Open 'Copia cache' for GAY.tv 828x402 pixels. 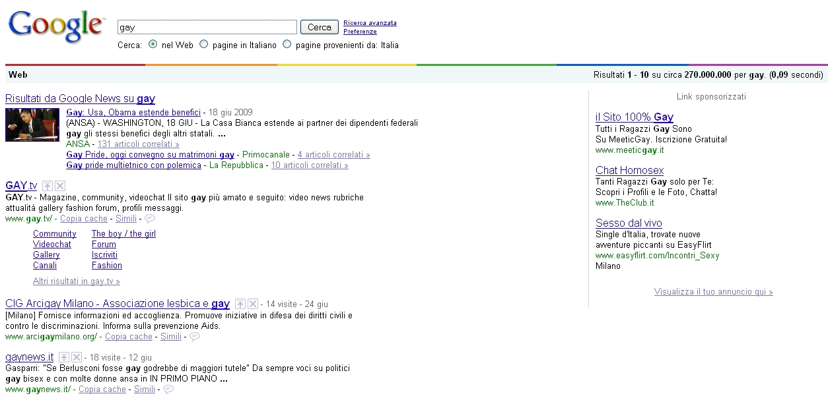pyautogui.click(x=84, y=218)
